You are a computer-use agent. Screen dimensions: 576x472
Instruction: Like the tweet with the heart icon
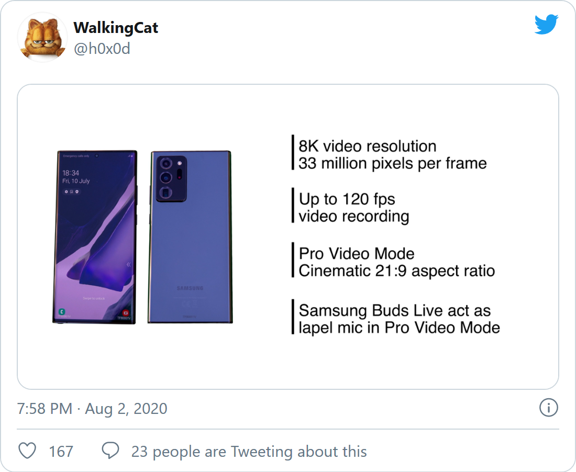(x=27, y=451)
